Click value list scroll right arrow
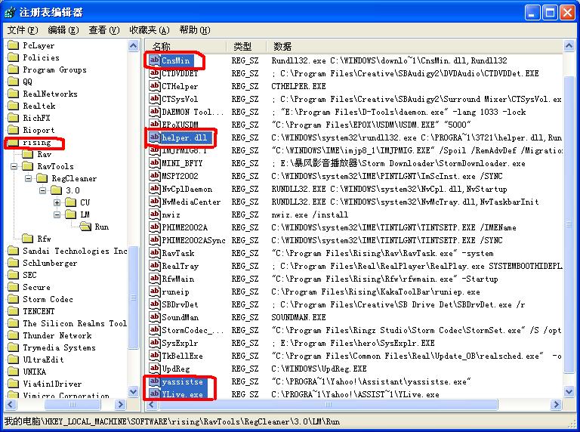 point(556,404)
